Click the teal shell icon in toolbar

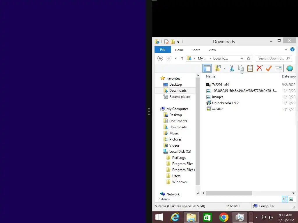290,68
